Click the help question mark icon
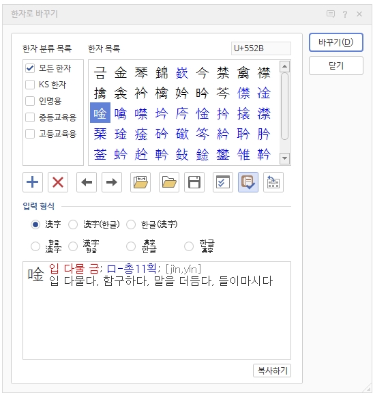Viewport: 388px width, 406px height. [345, 14]
